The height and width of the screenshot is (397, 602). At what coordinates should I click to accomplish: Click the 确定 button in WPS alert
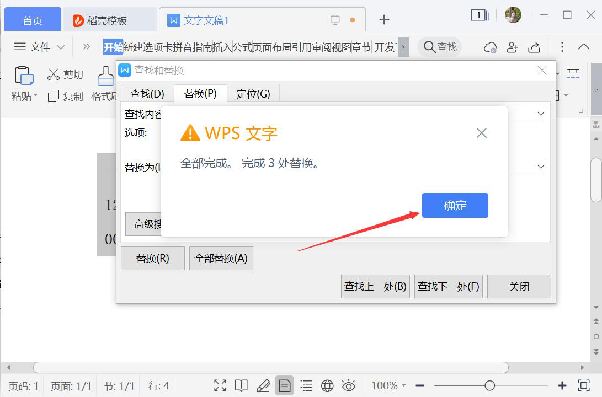tap(455, 205)
